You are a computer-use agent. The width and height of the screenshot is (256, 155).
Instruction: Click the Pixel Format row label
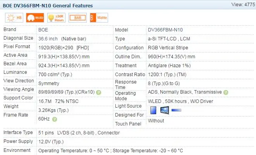(17, 47)
